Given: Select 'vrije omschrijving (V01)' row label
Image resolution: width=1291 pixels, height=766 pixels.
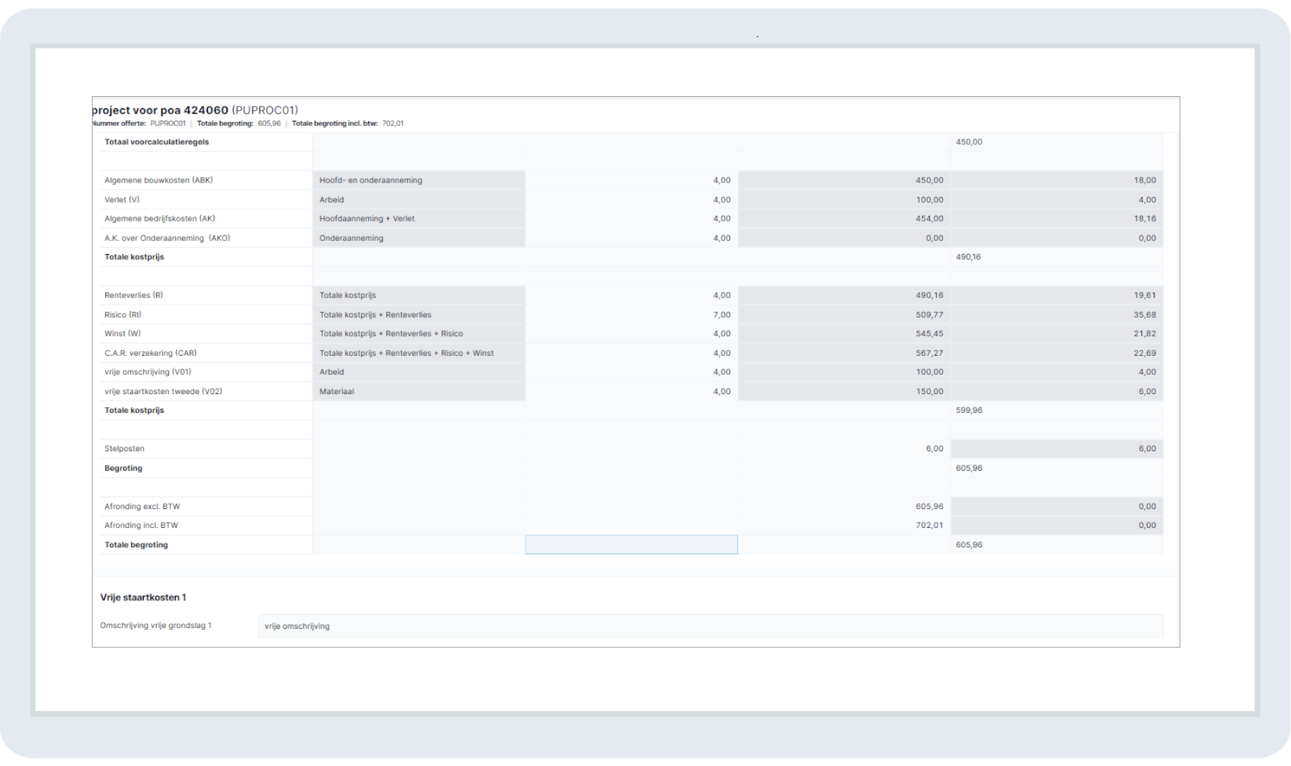Looking at the screenshot, I should (x=148, y=372).
